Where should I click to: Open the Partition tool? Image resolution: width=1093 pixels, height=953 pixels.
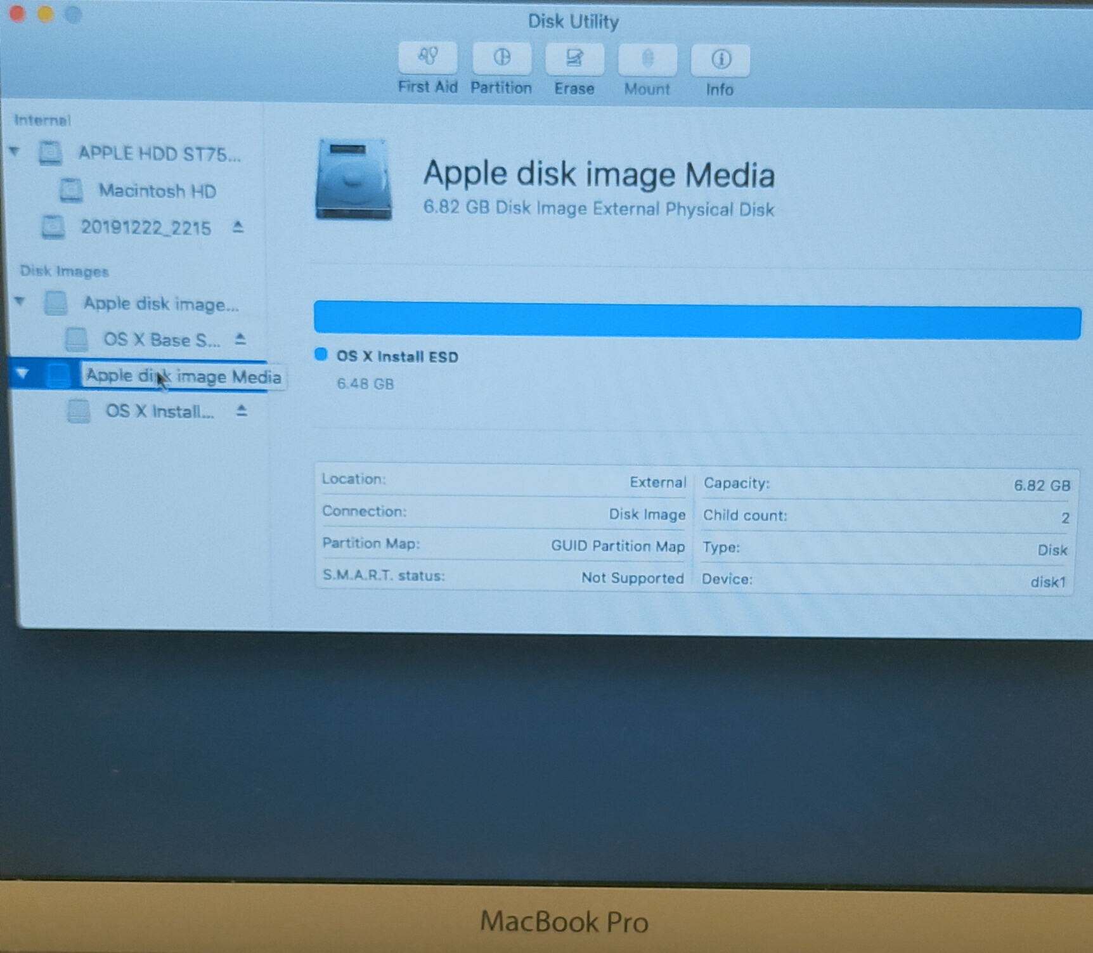(501, 59)
